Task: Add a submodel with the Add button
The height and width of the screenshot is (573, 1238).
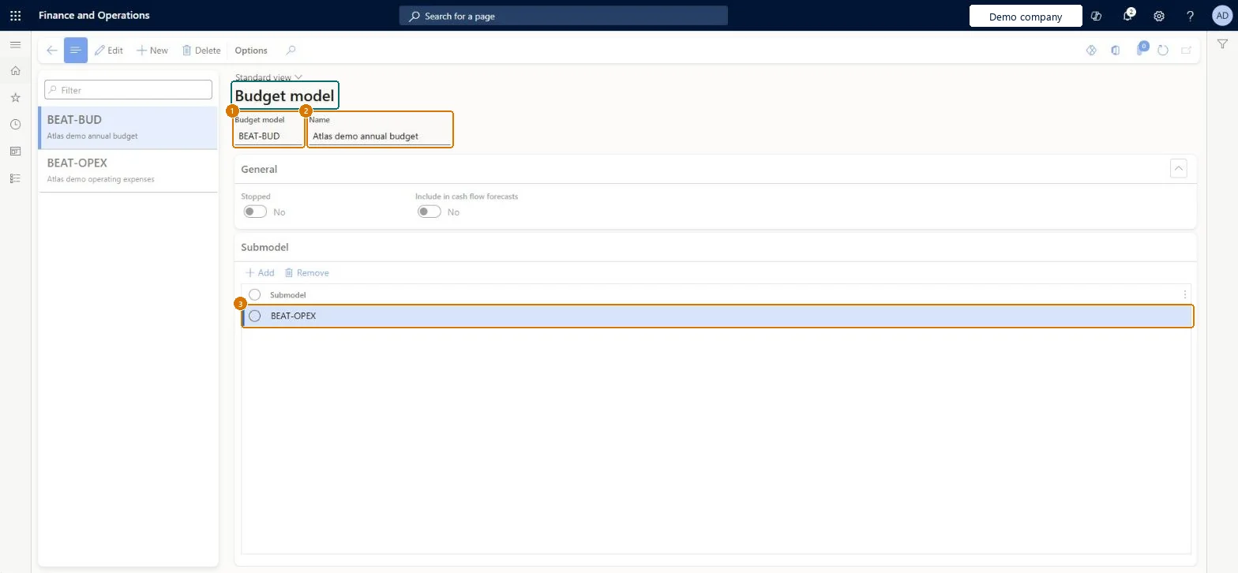Action: [x=260, y=272]
